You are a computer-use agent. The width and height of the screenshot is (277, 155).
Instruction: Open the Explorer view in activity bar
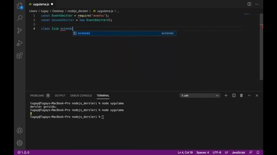point(19,6)
